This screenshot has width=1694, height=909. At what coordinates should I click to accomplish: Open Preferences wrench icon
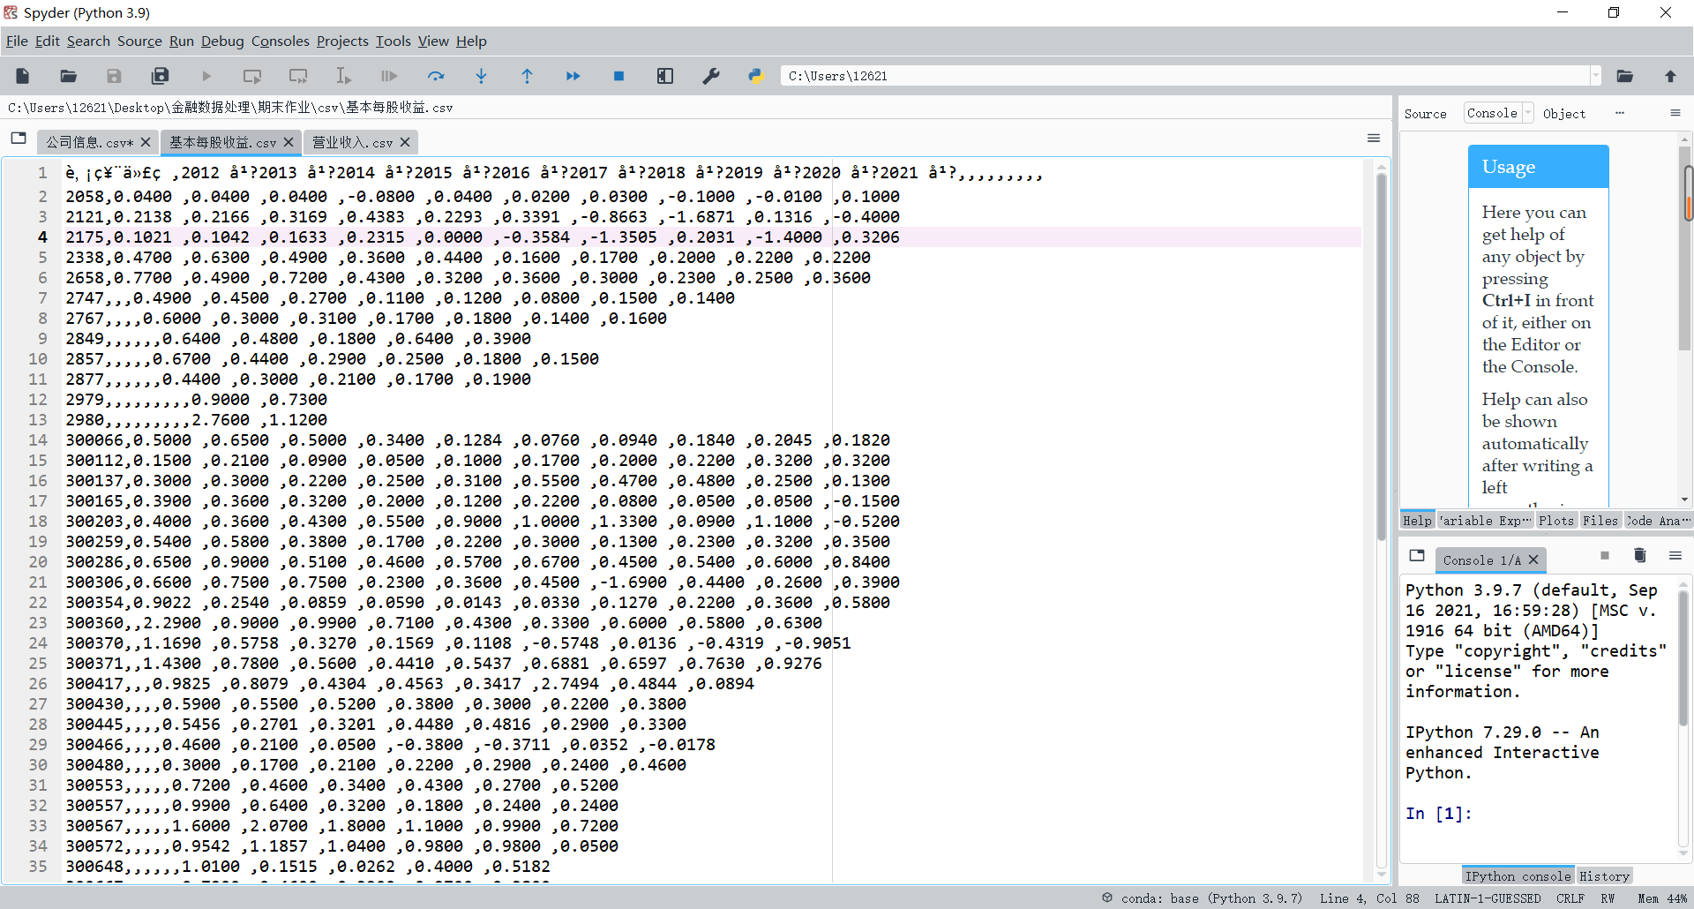(x=711, y=76)
